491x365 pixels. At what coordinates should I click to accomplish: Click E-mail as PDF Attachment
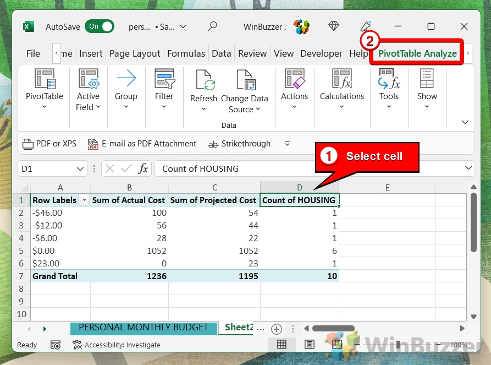(x=142, y=144)
